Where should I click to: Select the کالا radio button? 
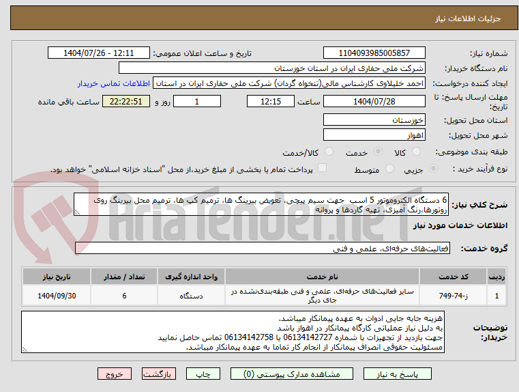(416, 152)
